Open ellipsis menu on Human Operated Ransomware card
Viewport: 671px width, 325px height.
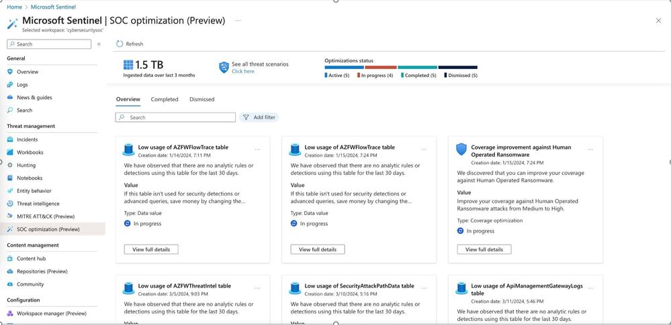(x=590, y=149)
